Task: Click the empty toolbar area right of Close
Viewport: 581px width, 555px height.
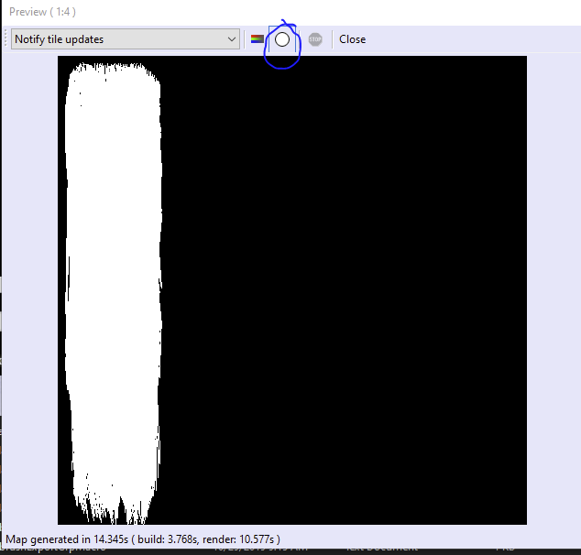Action: point(467,39)
